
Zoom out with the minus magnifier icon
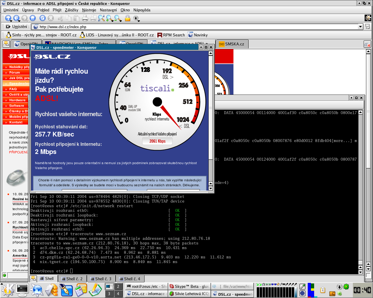click(117, 18)
